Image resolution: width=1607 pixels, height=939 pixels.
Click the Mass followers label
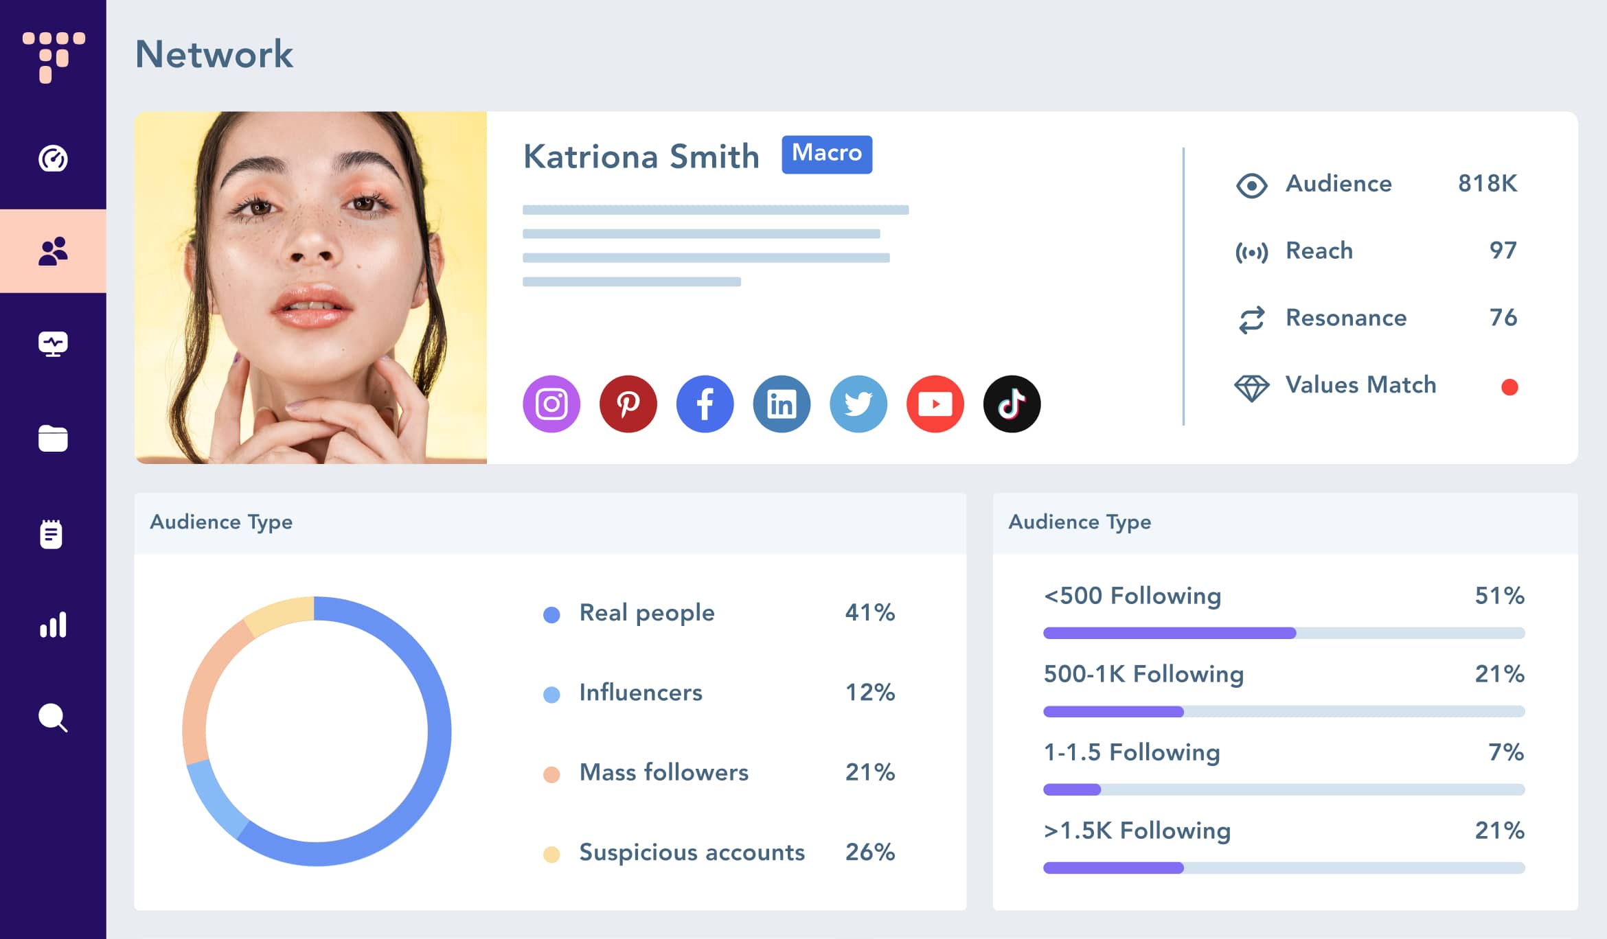(664, 772)
